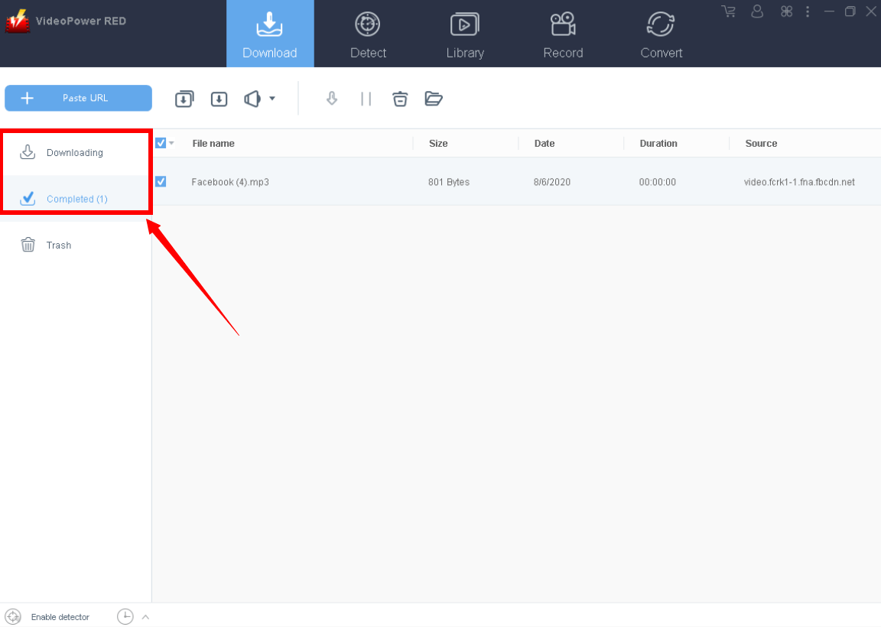This screenshot has height=627, width=881.
Task: Enable the detector at bottom left
Action: pos(60,616)
